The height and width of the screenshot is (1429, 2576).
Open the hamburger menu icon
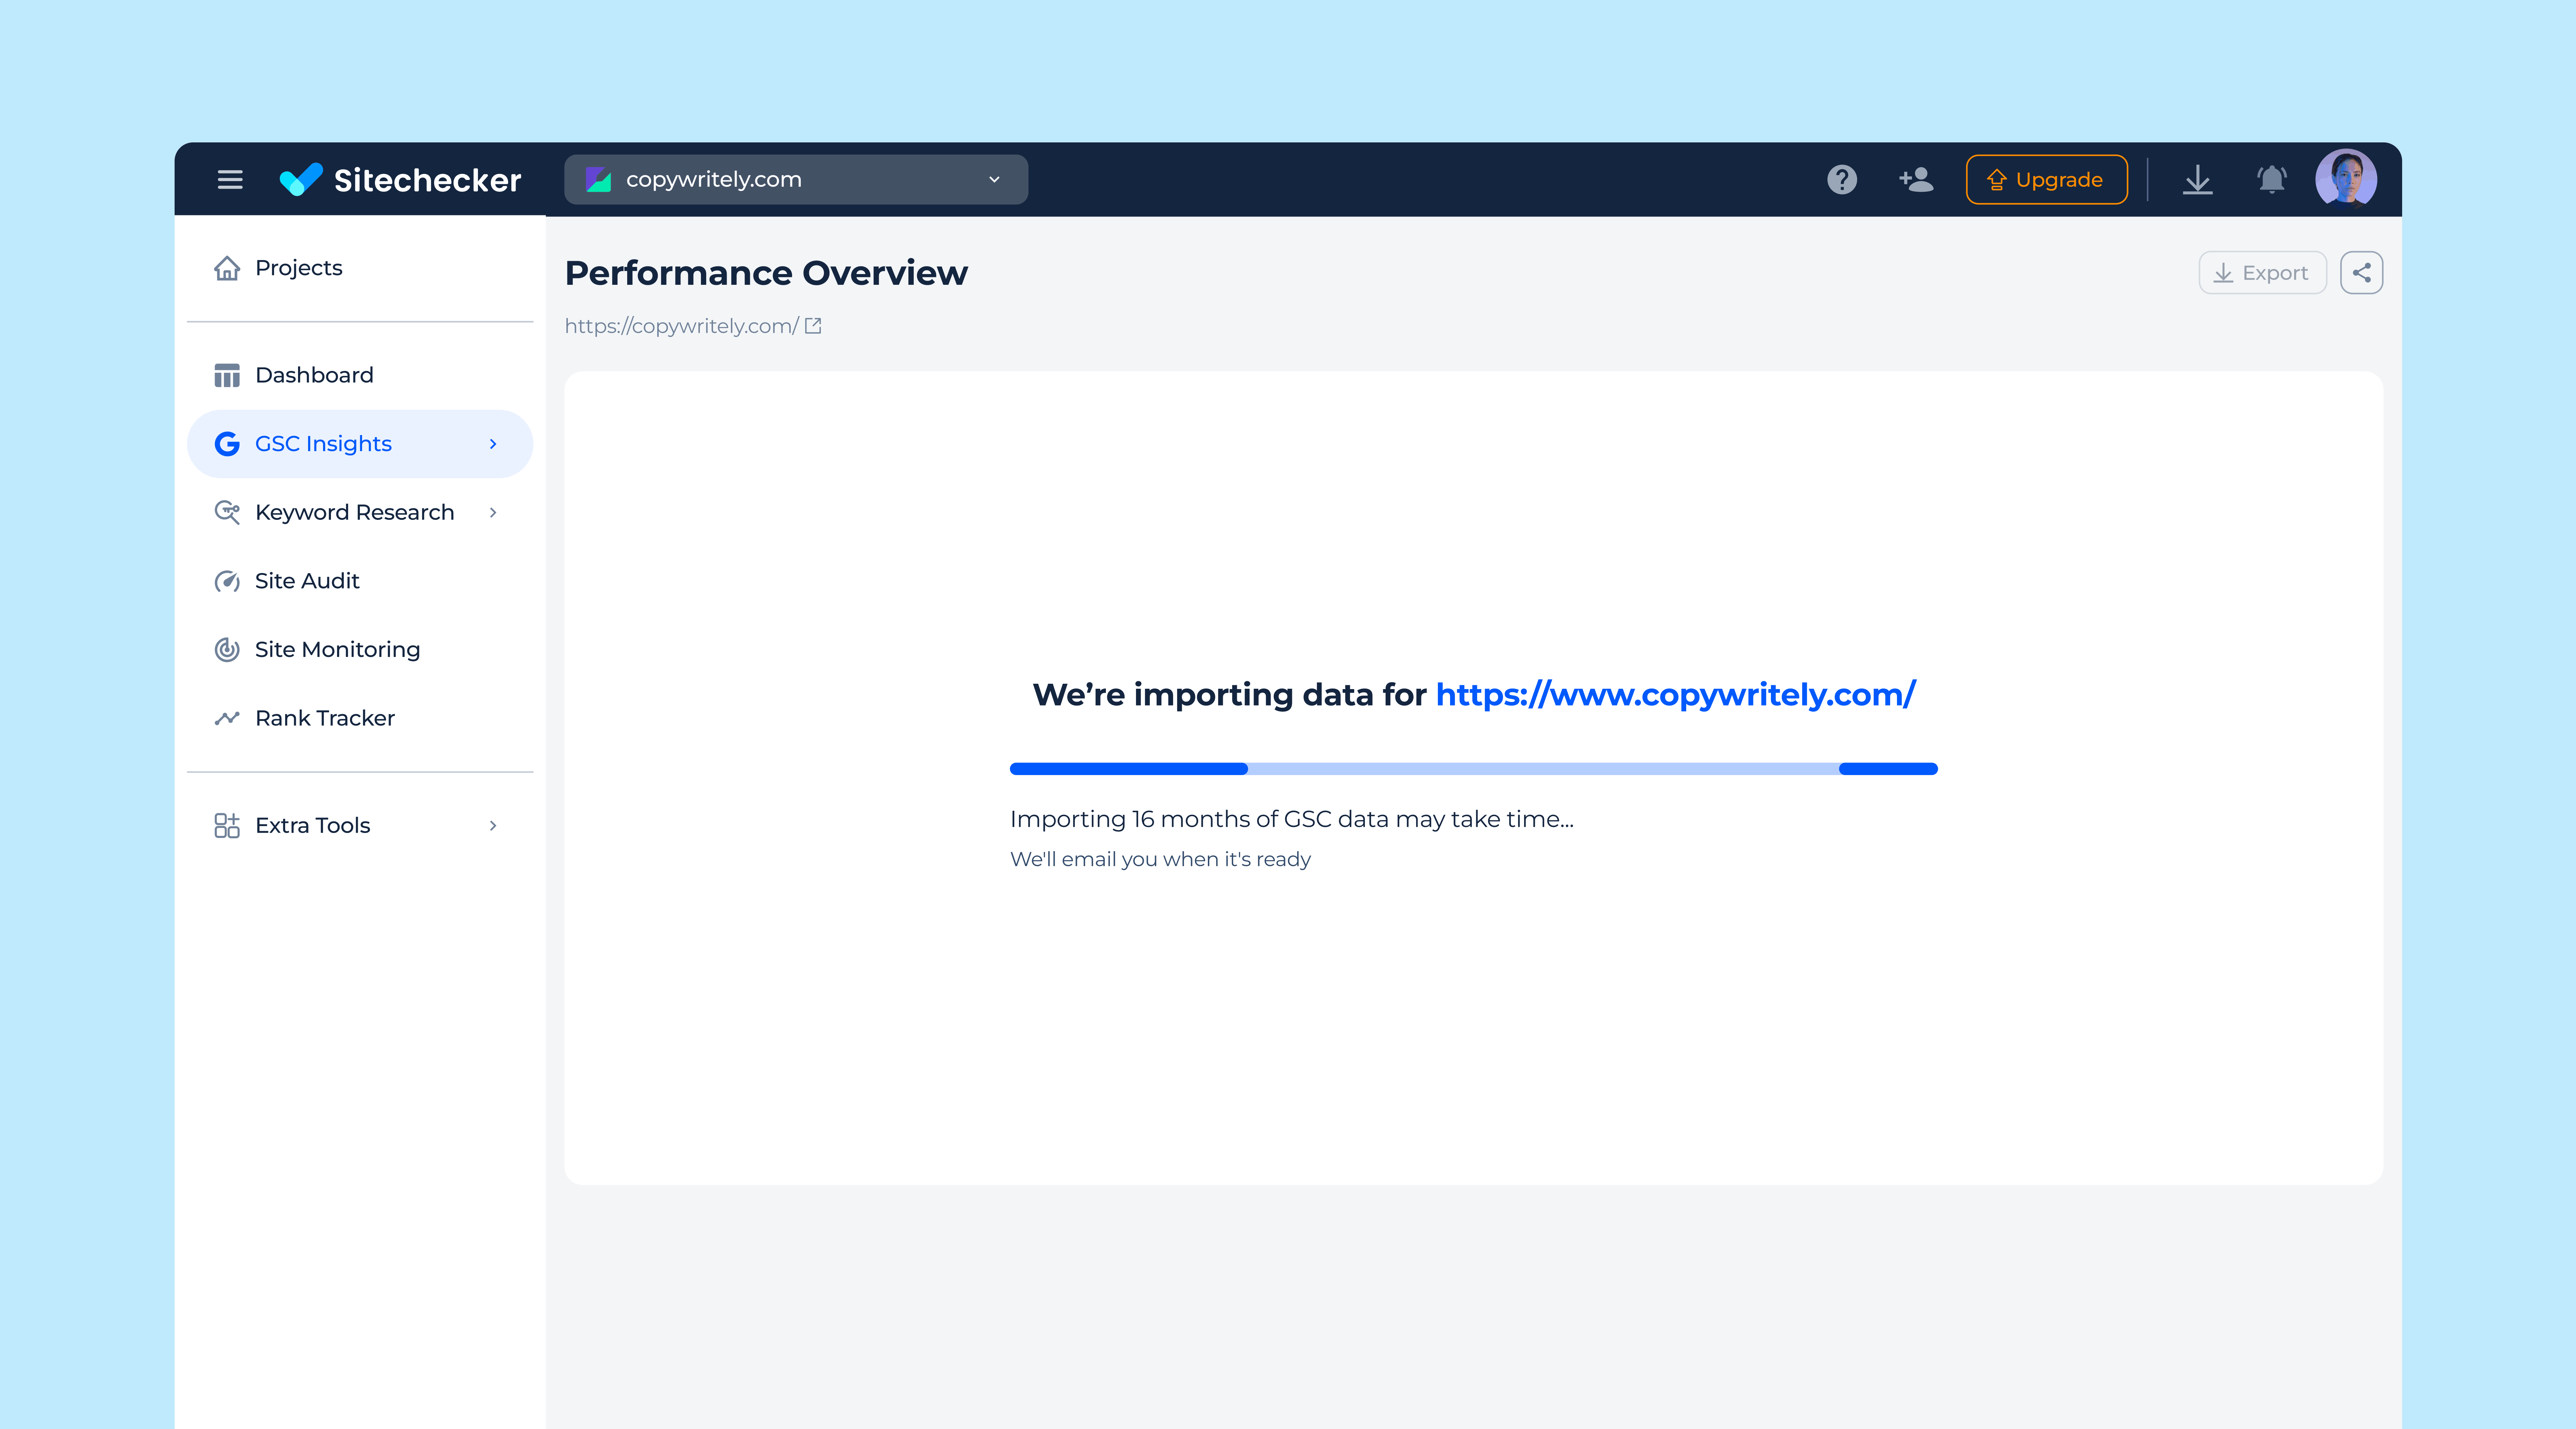[230, 180]
